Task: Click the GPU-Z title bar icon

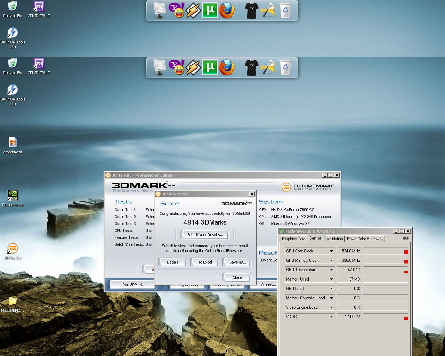Action: (282, 231)
